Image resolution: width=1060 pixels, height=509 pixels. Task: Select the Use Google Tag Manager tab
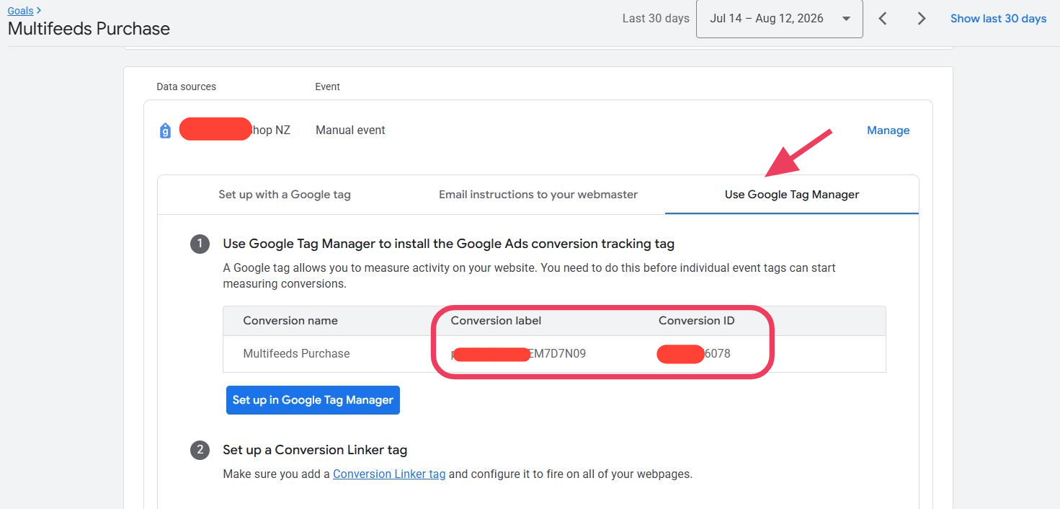point(792,195)
